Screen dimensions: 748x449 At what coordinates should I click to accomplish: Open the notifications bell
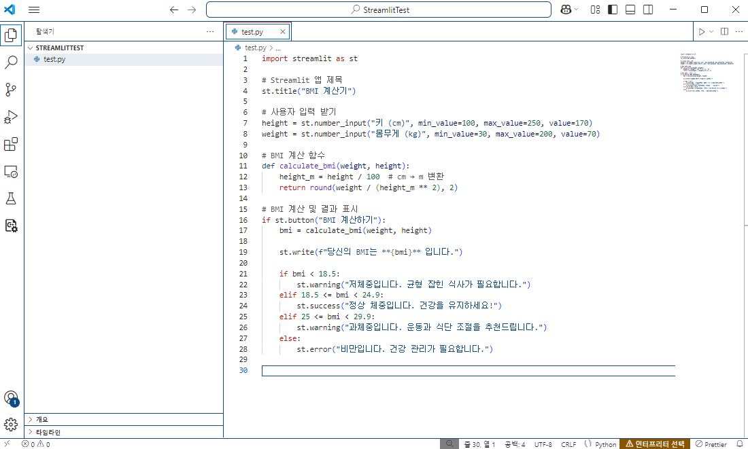[740, 444]
